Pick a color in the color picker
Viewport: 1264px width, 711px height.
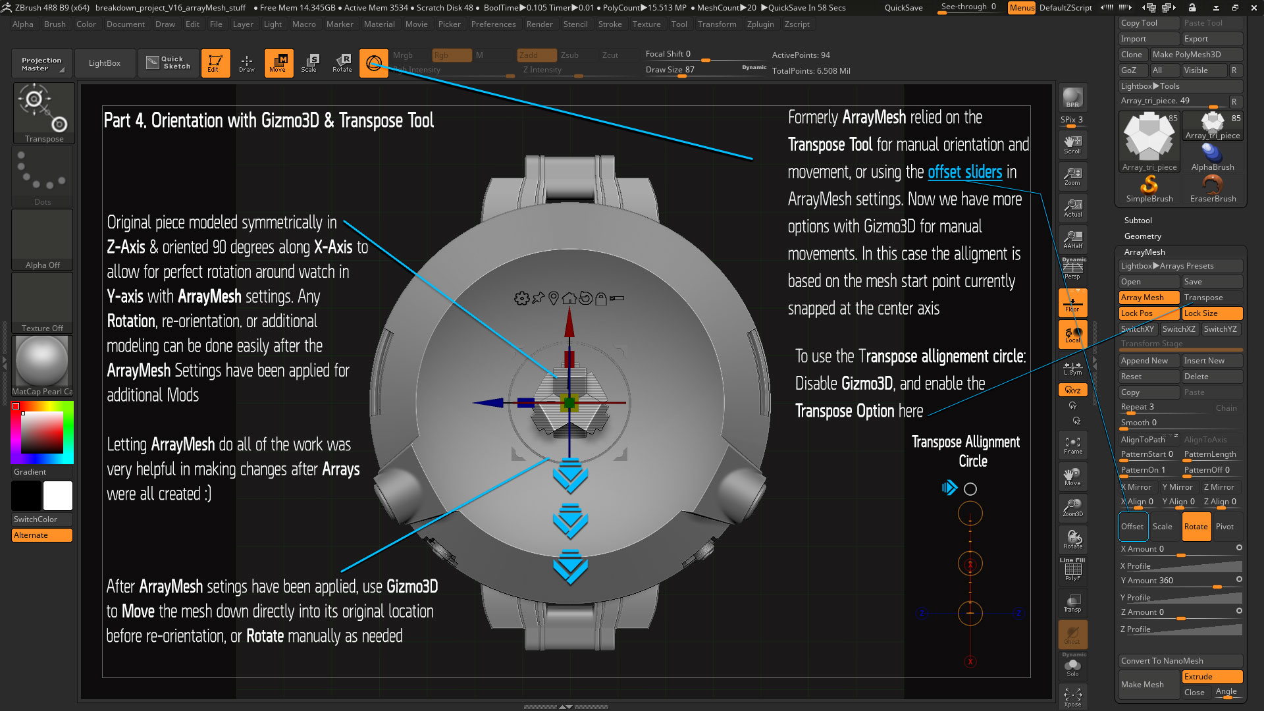click(x=42, y=433)
